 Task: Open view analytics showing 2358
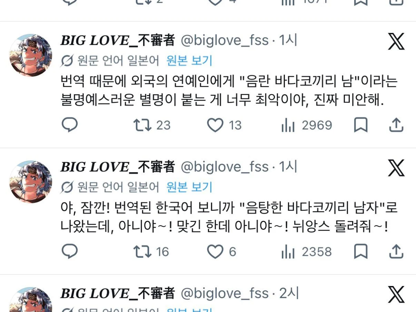tap(307, 252)
